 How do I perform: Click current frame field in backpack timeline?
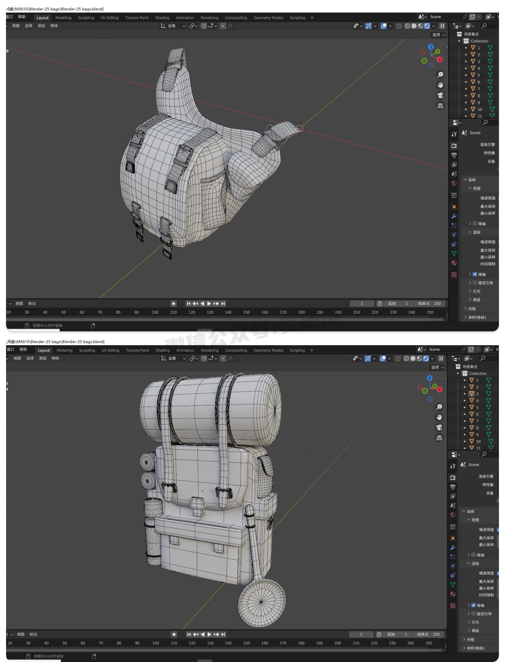click(361, 634)
